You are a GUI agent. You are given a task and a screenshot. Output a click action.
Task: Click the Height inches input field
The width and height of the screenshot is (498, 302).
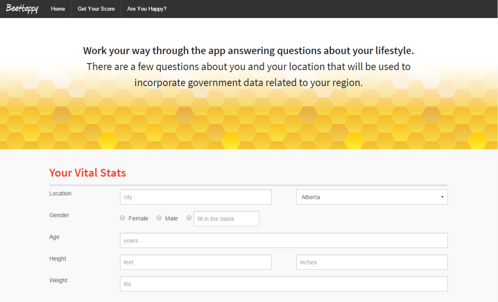[x=372, y=262]
